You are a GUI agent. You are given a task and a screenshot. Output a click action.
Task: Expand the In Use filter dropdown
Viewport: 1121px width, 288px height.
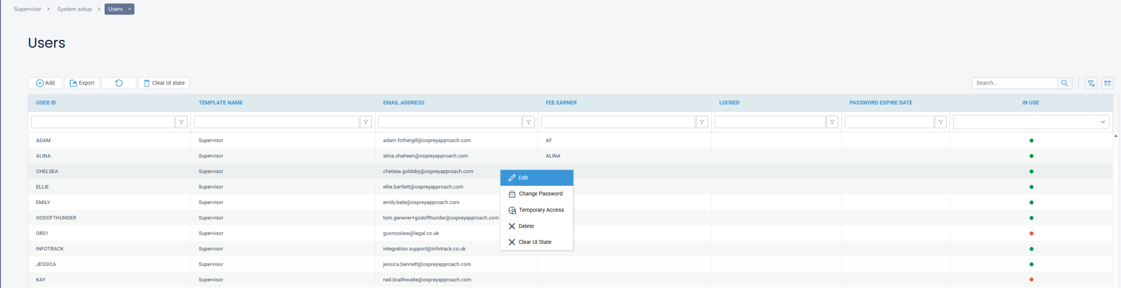tap(1103, 122)
